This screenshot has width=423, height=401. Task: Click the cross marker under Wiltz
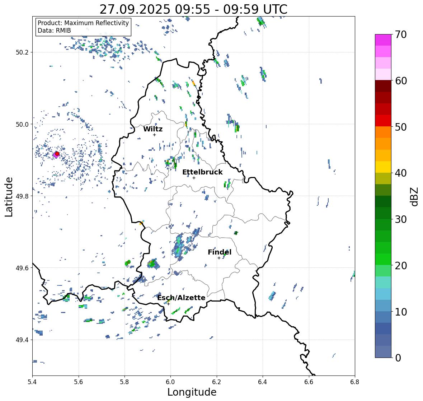[154, 135]
